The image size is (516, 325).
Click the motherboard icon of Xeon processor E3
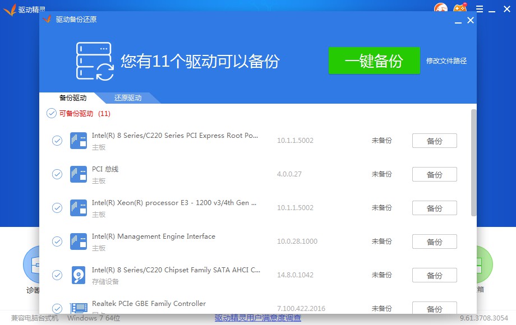tap(79, 208)
